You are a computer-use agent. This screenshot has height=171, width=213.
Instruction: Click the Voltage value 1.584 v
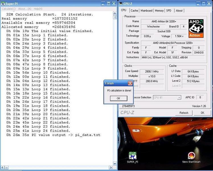(x=179, y=36)
